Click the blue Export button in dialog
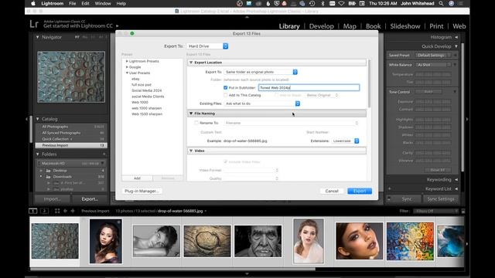This screenshot has height=278, width=495. 360,191
